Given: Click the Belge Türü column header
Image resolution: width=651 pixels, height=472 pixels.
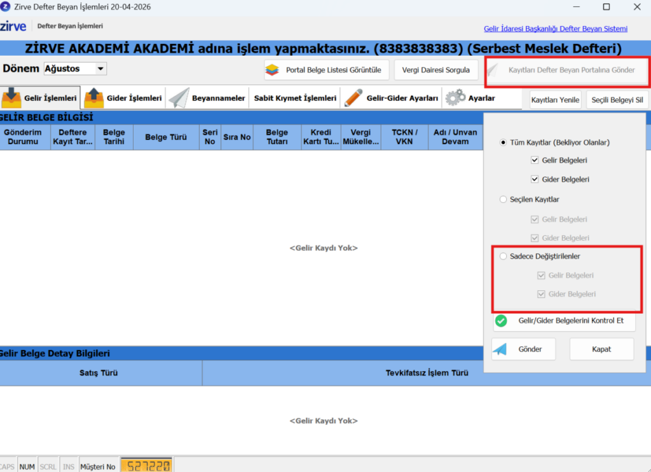Looking at the screenshot, I should coord(166,137).
